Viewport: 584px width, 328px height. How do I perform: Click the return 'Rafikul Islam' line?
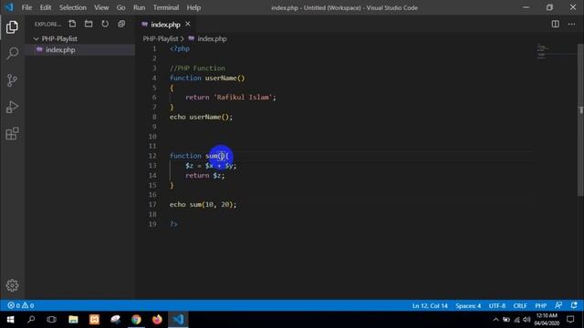coord(231,97)
